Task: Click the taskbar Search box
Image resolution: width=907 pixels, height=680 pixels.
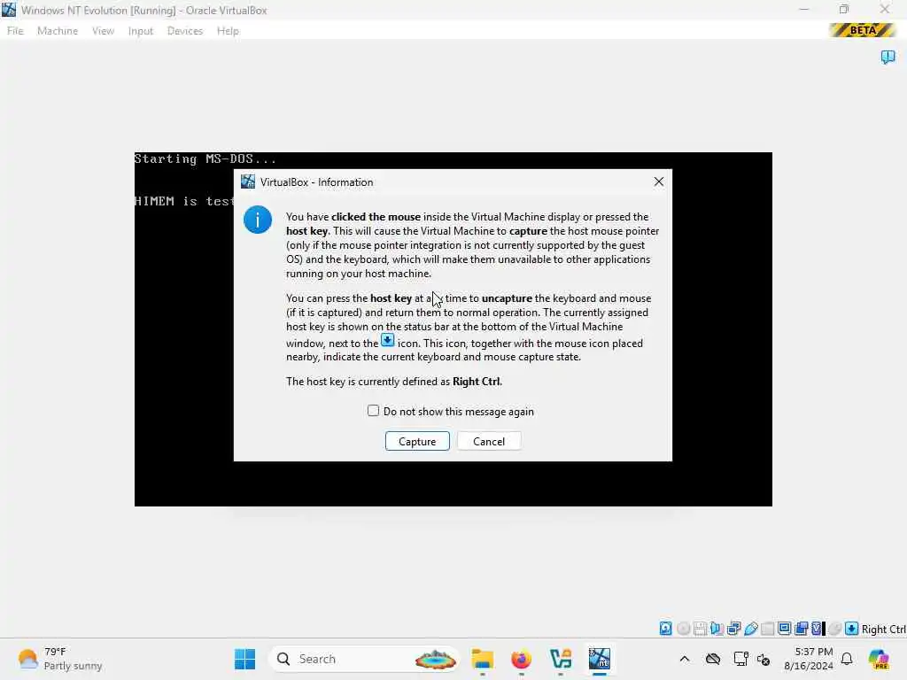Action: pyautogui.click(x=364, y=659)
